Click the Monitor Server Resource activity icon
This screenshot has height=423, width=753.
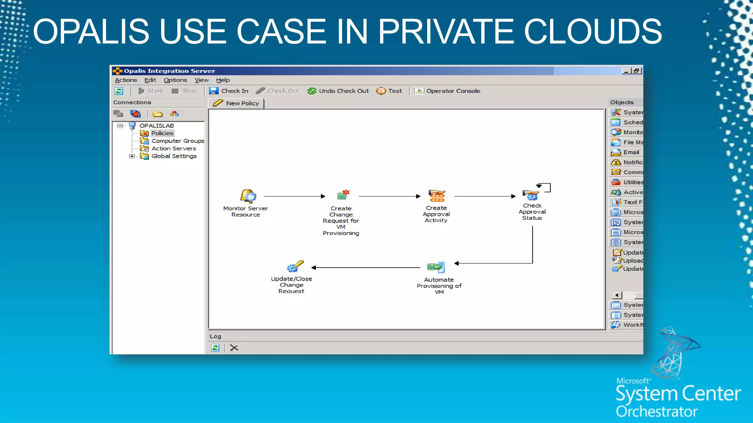pyautogui.click(x=248, y=196)
